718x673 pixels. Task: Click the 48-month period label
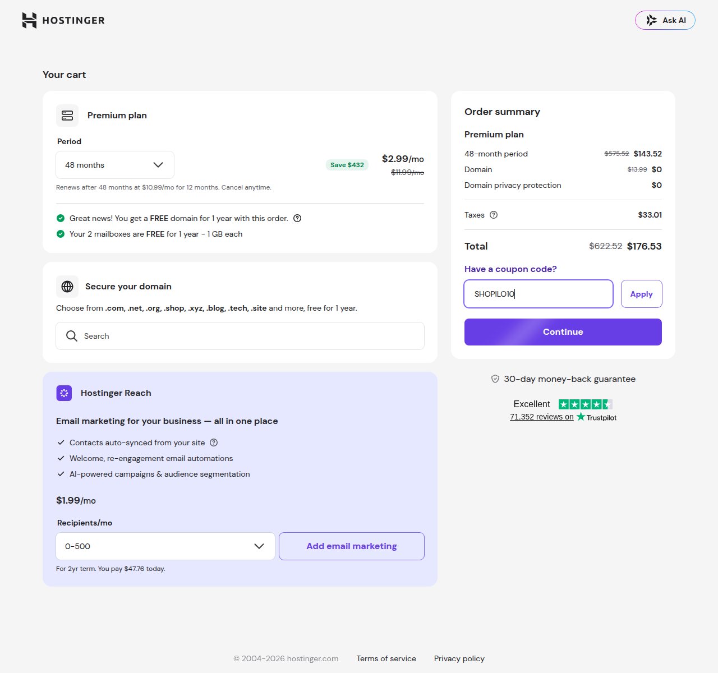tap(496, 154)
